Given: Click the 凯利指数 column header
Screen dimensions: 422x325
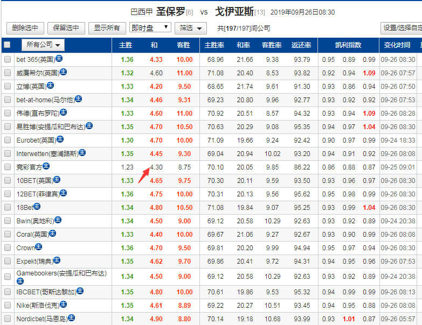Looking at the screenshot, I should pos(348,45).
